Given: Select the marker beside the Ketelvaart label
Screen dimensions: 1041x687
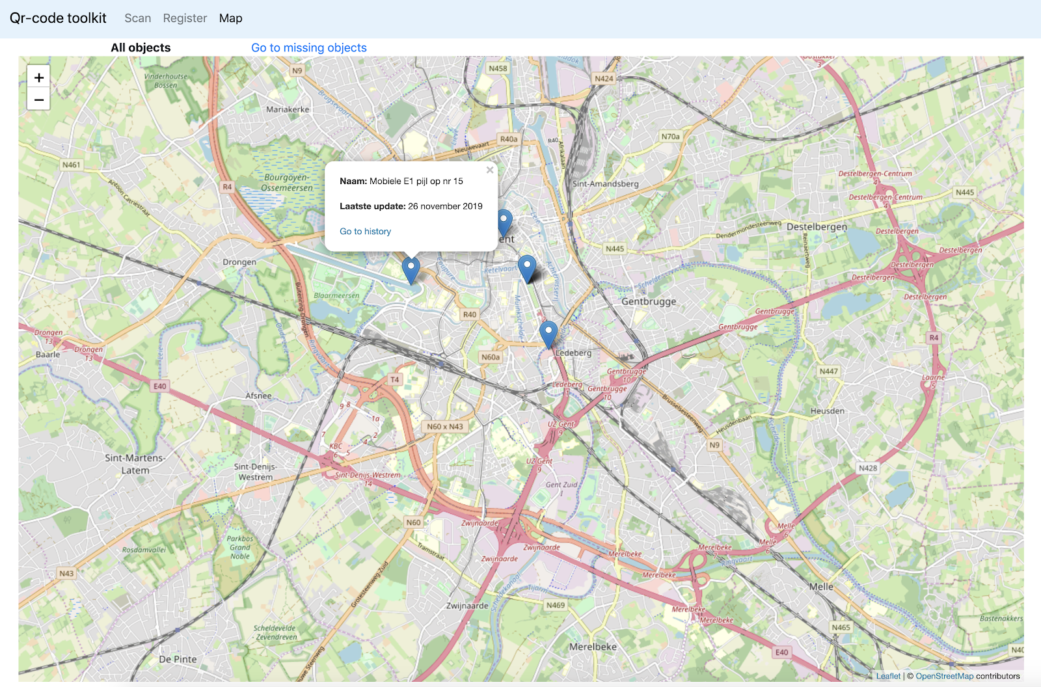Looking at the screenshot, I should point(527,269).
